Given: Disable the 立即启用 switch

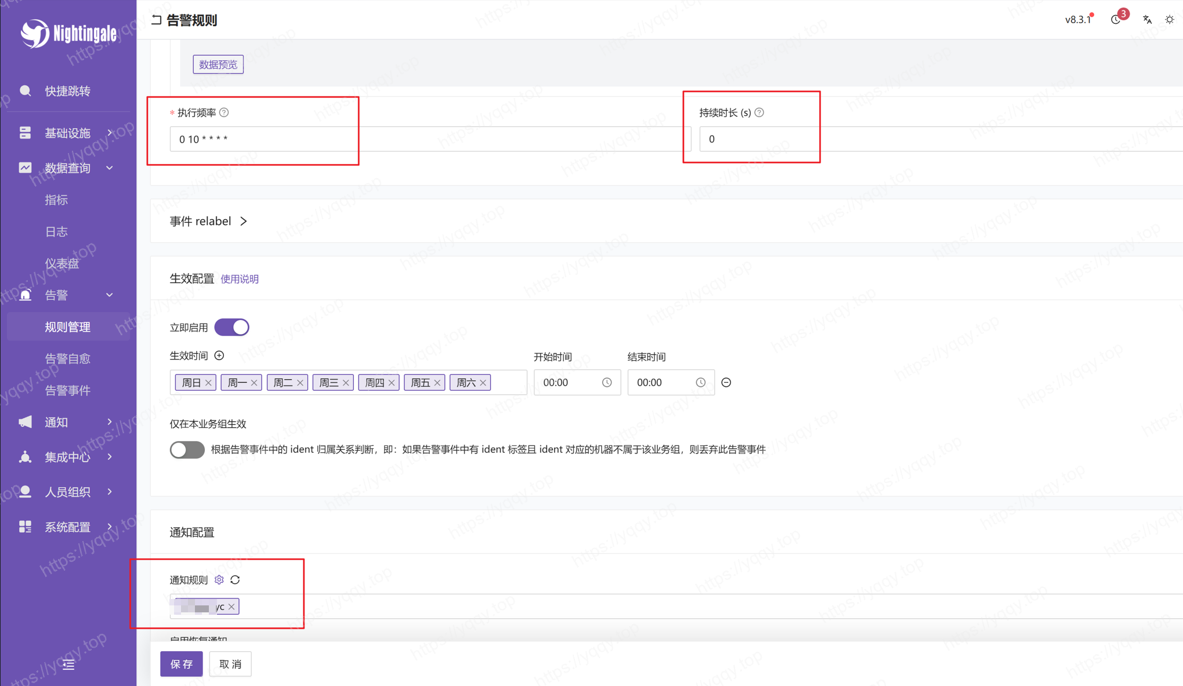Looking at the screenshot, I should pos(231,327).
